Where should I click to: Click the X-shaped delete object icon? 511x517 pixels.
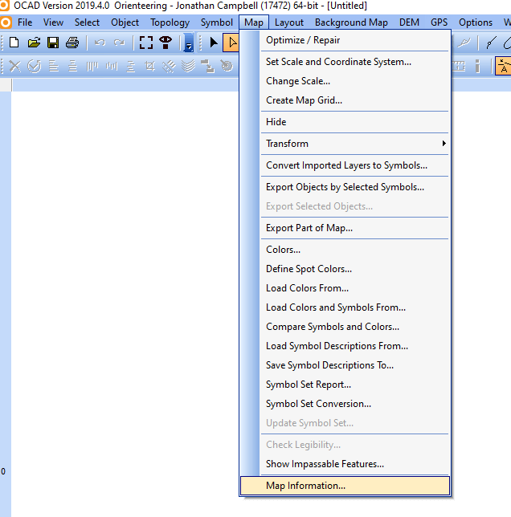(x=14, y=67)
